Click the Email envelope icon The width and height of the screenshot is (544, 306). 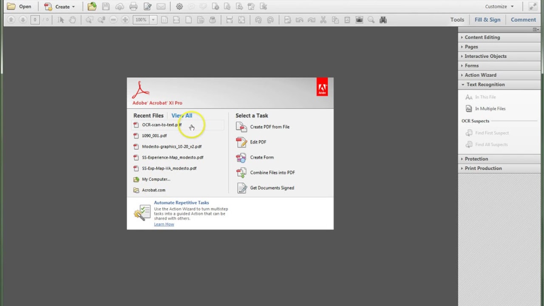[x=161, y=6]
